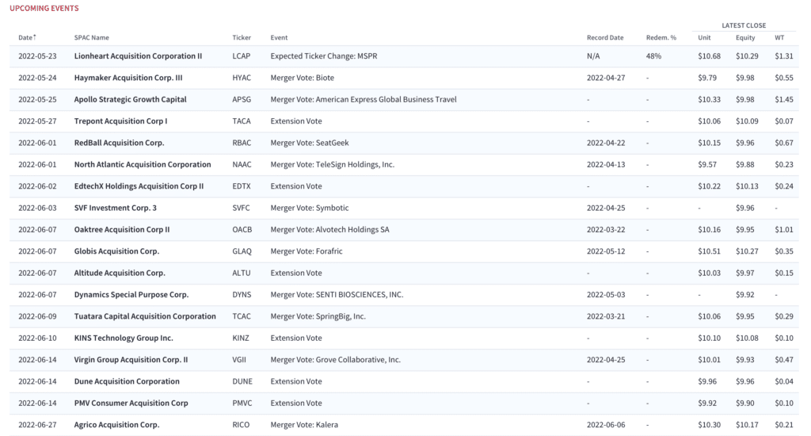This screenshot has width=811, height=436.
Task: Select 'Merger Vote: Grove Collaborative, Inc.' event
Action: 336,360
